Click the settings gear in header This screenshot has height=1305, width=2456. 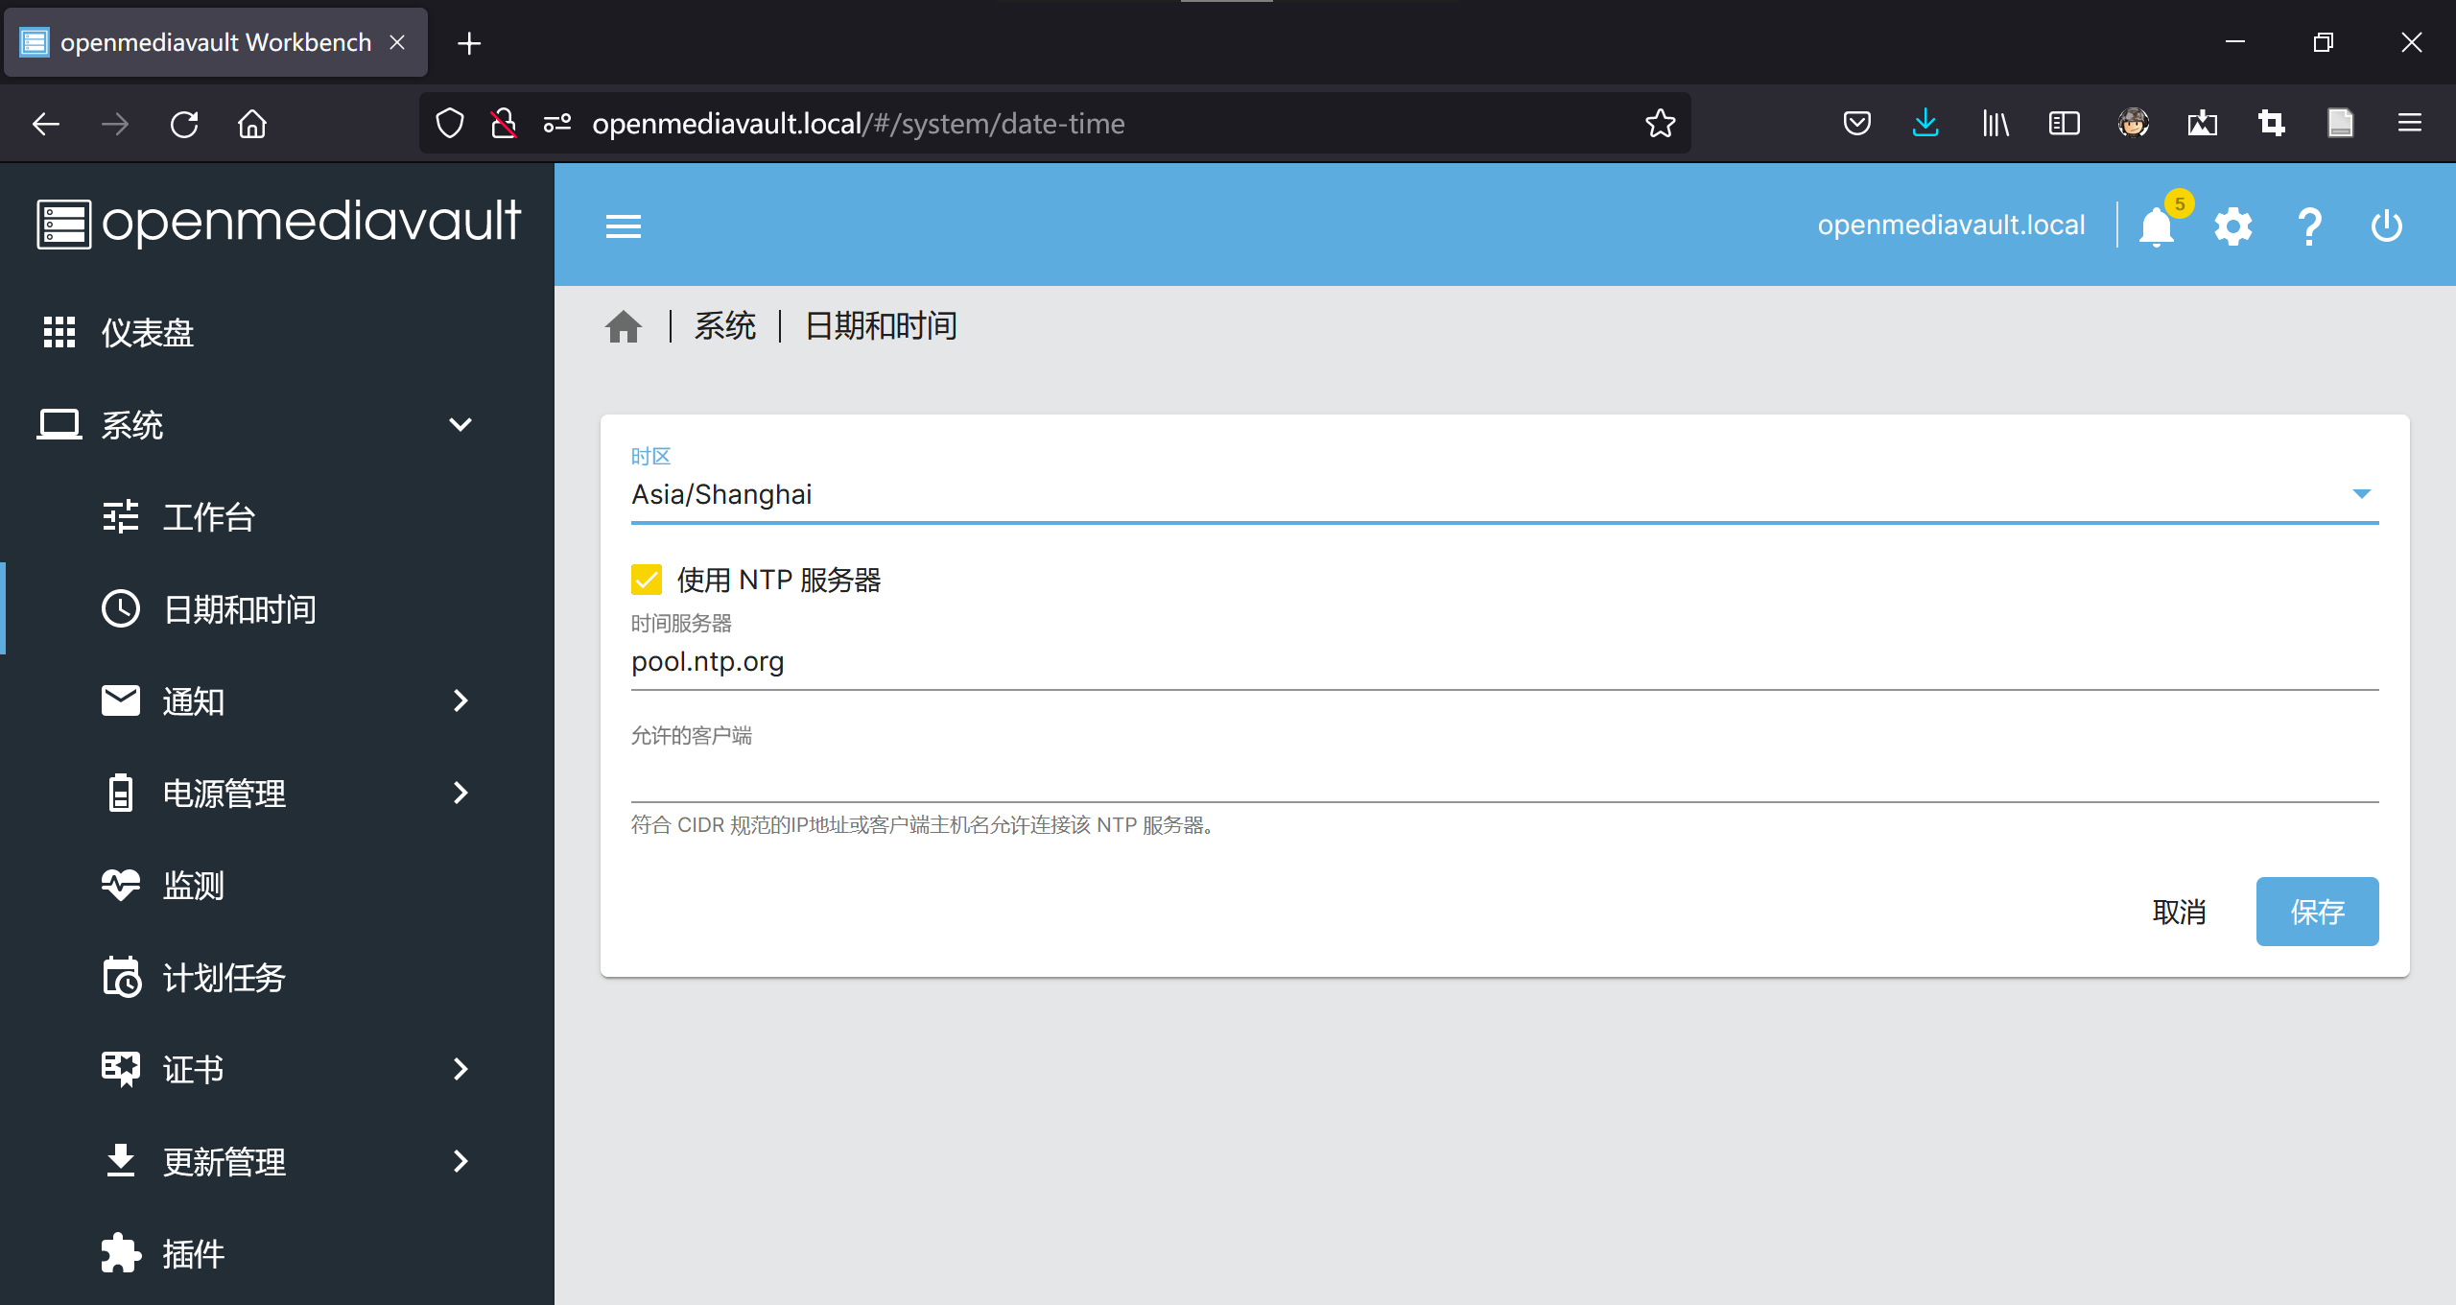click(2232, 226)
